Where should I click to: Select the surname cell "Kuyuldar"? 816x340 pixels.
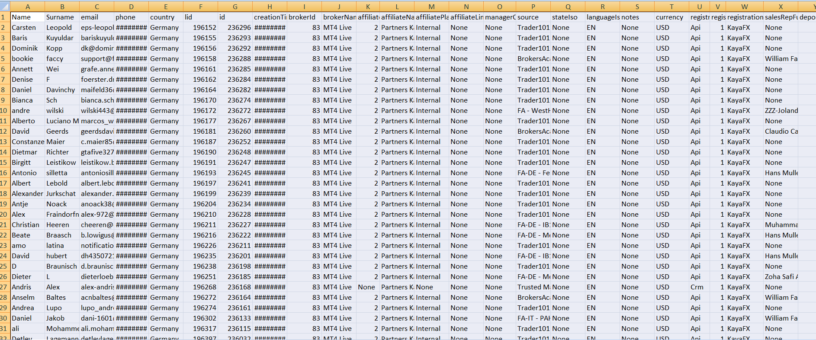(x=62, y=38)
